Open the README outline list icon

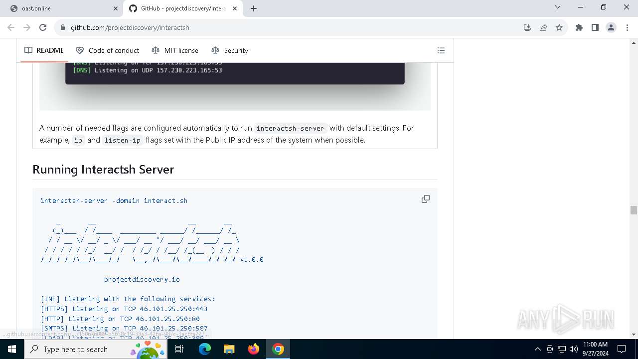point(441,50)
